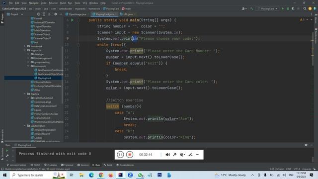Screen dimensions: 318x179
Task: Open File Explorer from taskbar
Action: coord(81,175)
